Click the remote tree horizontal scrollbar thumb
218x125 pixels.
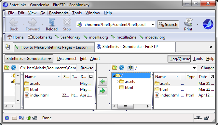[126, 106]
